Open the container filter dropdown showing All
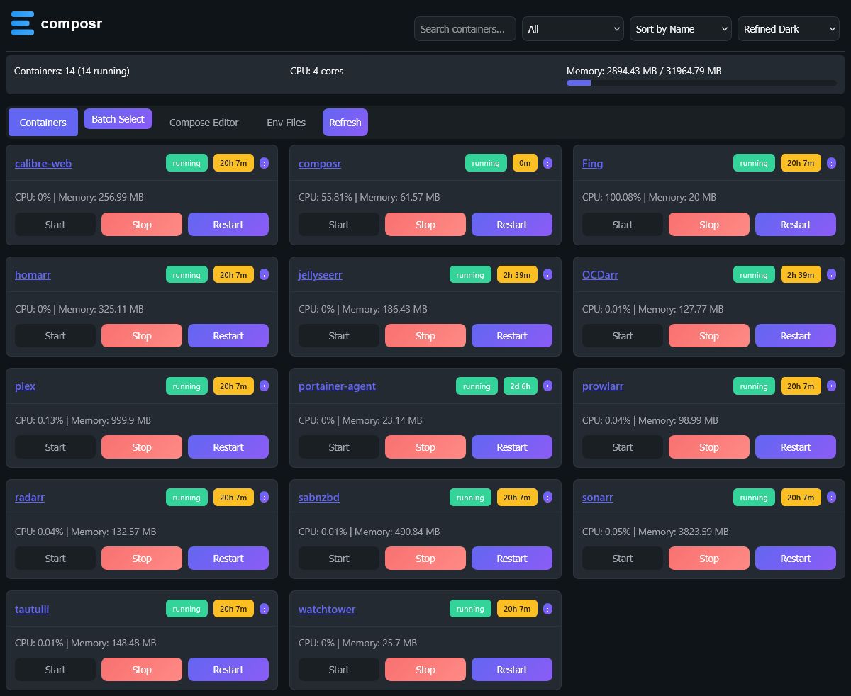 point(572,28)
